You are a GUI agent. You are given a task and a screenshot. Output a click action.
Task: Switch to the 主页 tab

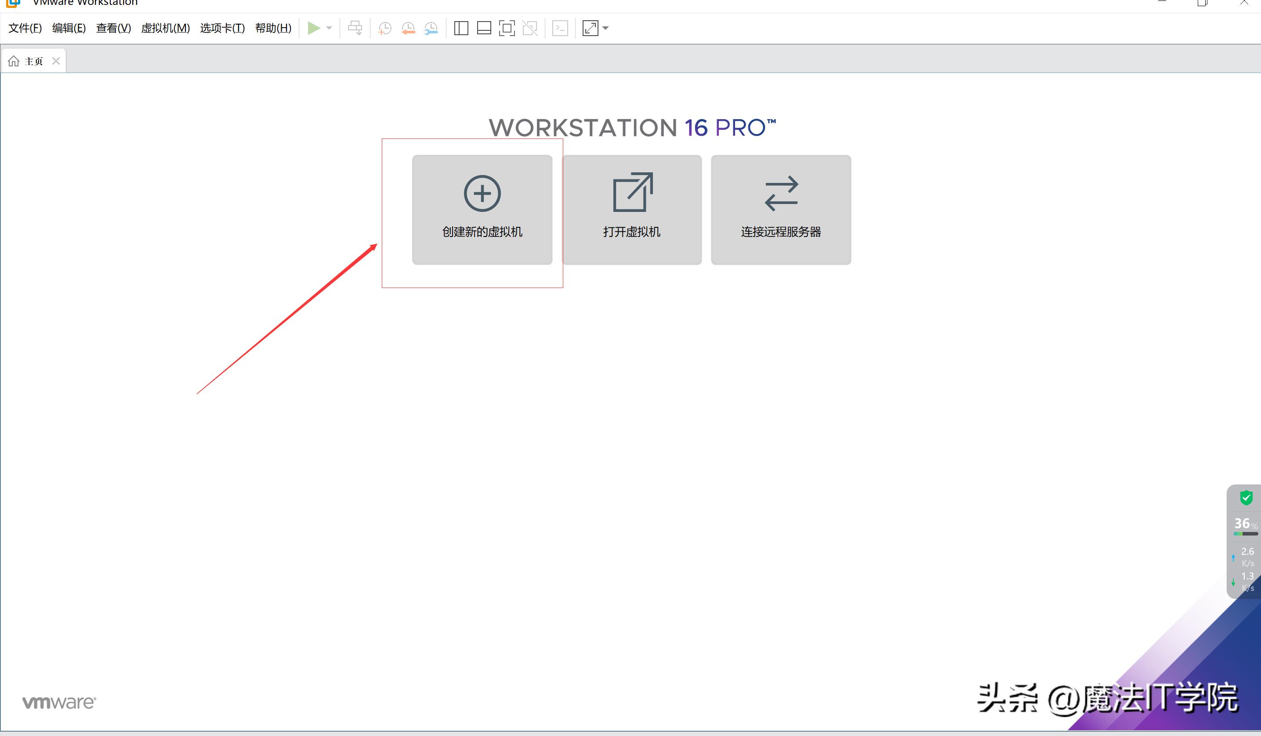click(x=33, y=60)
